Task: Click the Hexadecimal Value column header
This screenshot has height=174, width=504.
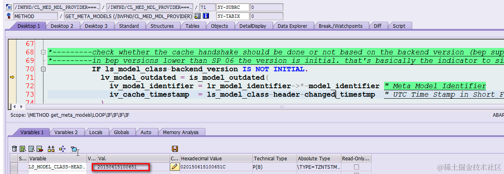Action: [x=216, y=159]
